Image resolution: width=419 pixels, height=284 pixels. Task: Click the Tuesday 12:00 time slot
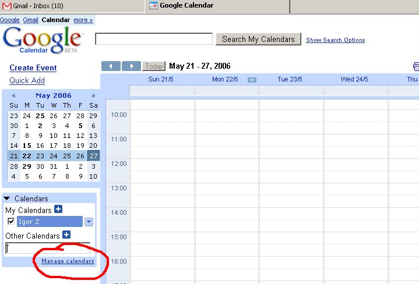pos(291,165)
